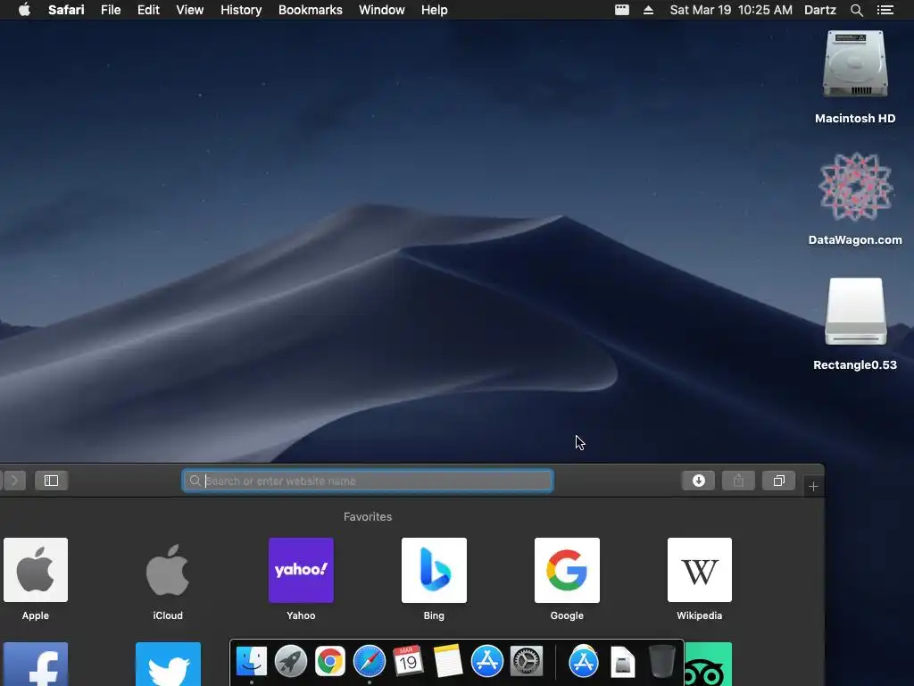Open the Twitter favorite tile
The height and width of the screenshot is (686, 914).
point(168,664)
